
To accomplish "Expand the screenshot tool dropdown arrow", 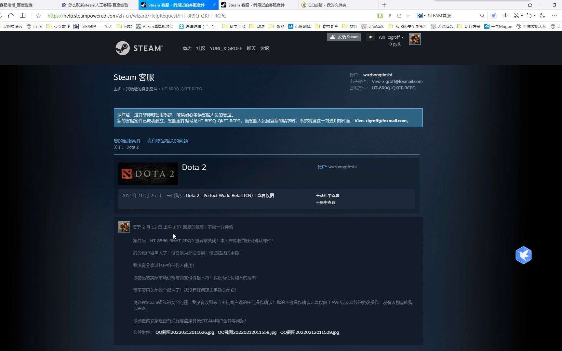I will (522, 16).
